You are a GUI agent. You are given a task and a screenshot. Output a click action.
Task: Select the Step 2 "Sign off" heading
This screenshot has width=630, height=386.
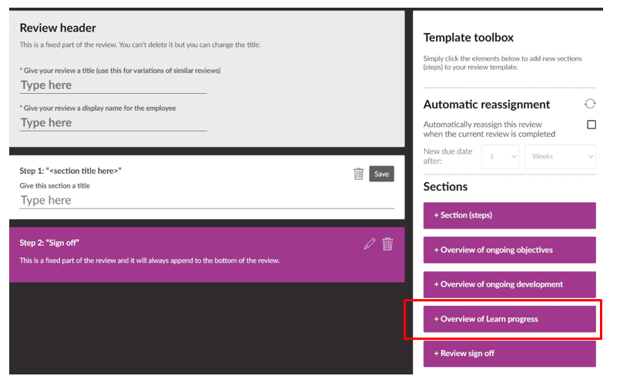point(49,243)
